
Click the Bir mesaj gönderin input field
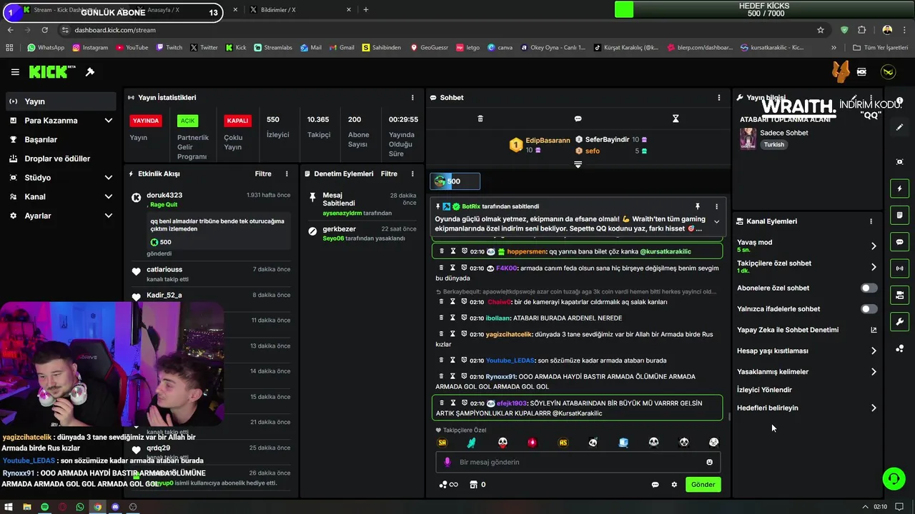[x=578, y=462]
